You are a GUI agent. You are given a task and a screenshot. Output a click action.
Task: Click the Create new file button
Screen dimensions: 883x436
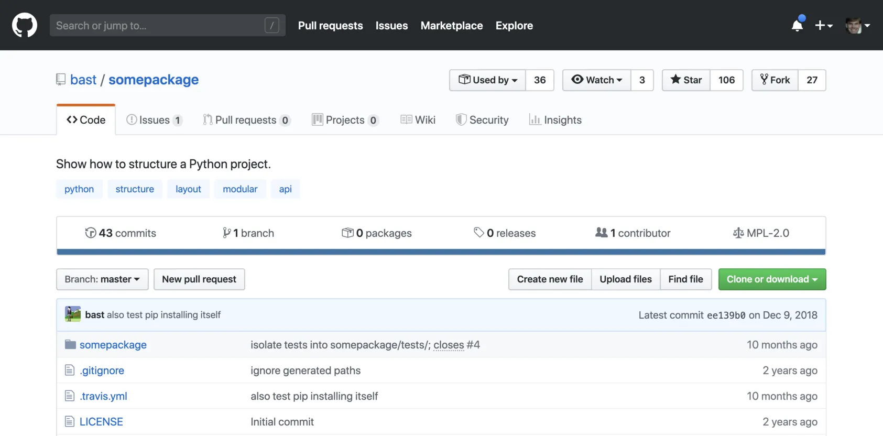550,279
